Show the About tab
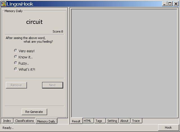Viewport: 180px width, 132px height. 124,121
